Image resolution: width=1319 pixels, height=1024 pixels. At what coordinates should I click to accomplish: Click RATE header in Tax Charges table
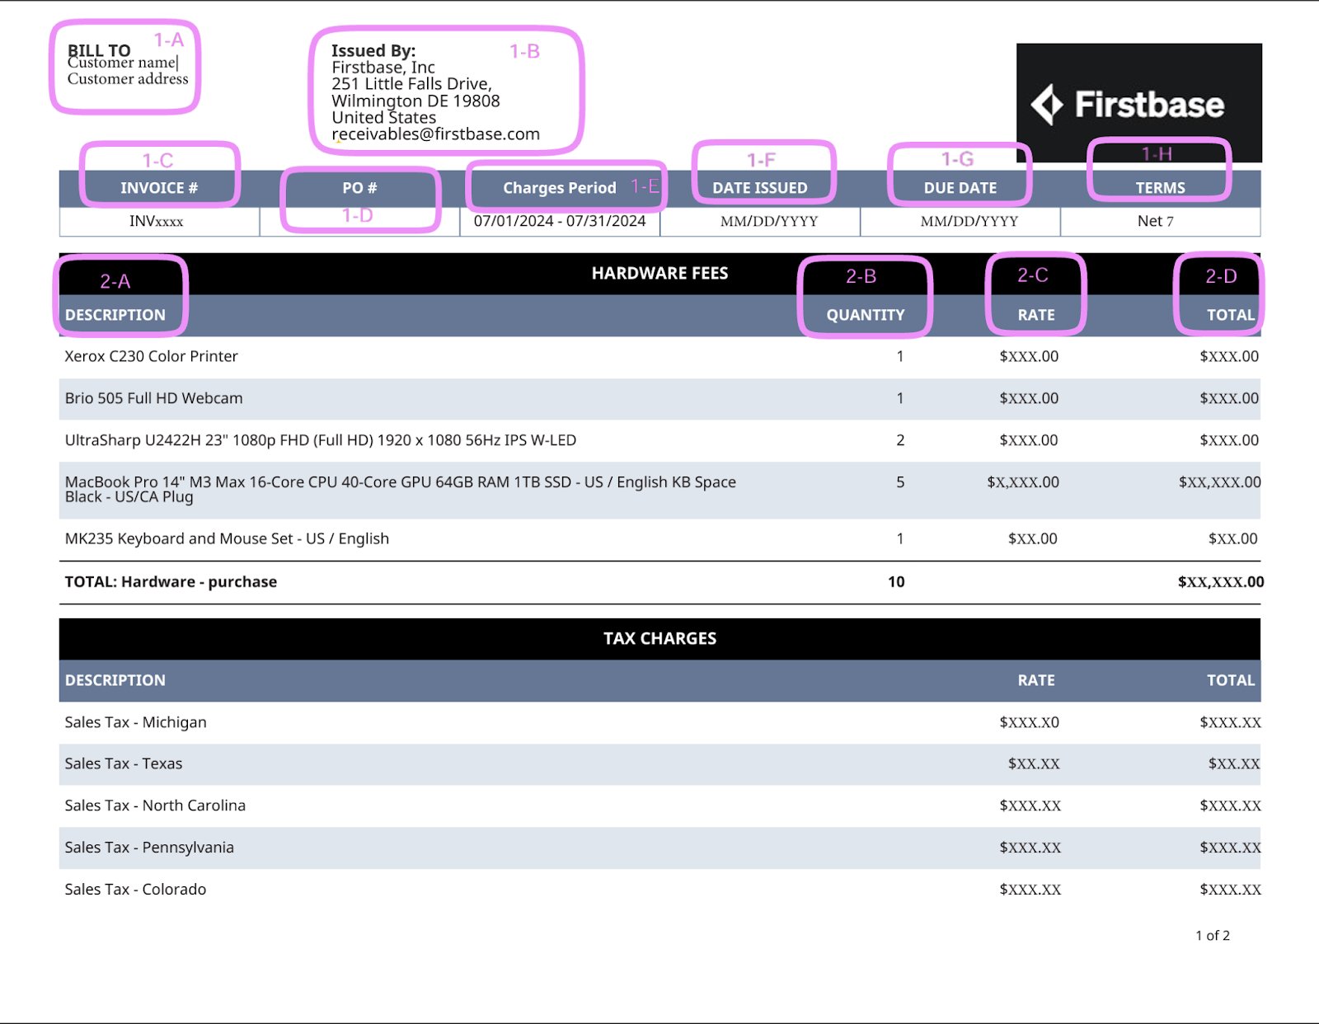click(x=1036, y=680)
